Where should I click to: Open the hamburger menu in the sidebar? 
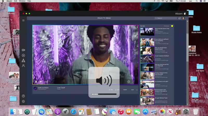[x=23, y=20]
